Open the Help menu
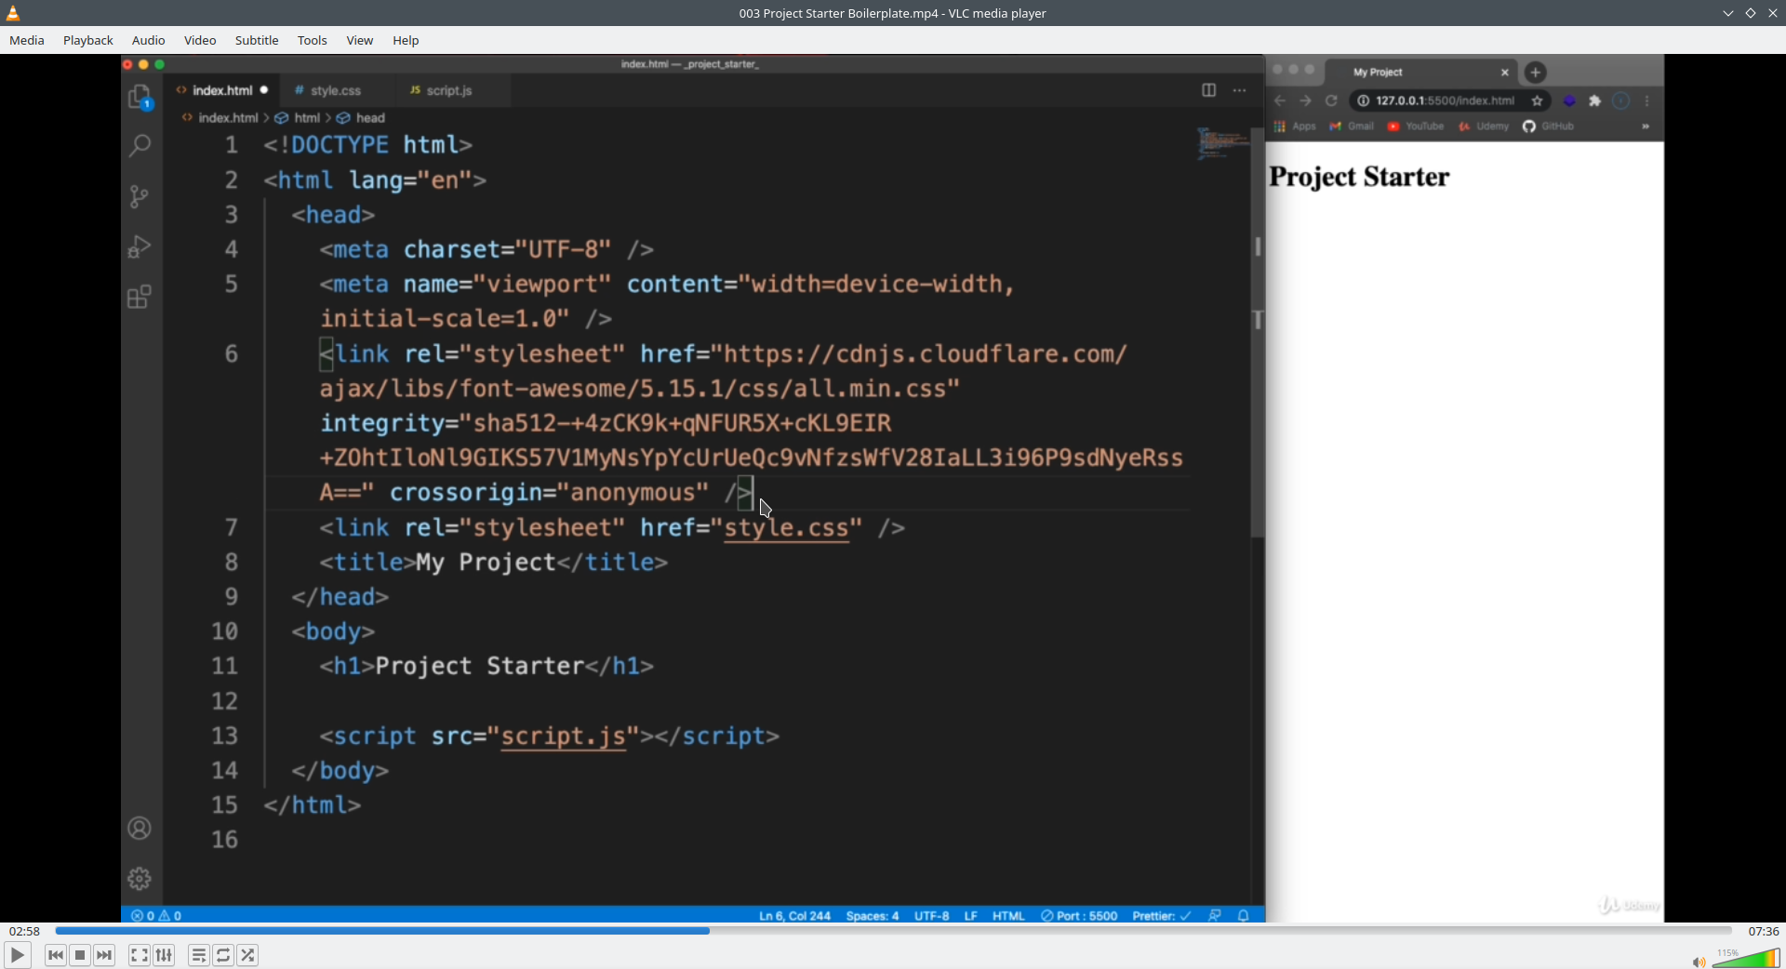This screenshot has width=1786, height=969. click(406, 40)
